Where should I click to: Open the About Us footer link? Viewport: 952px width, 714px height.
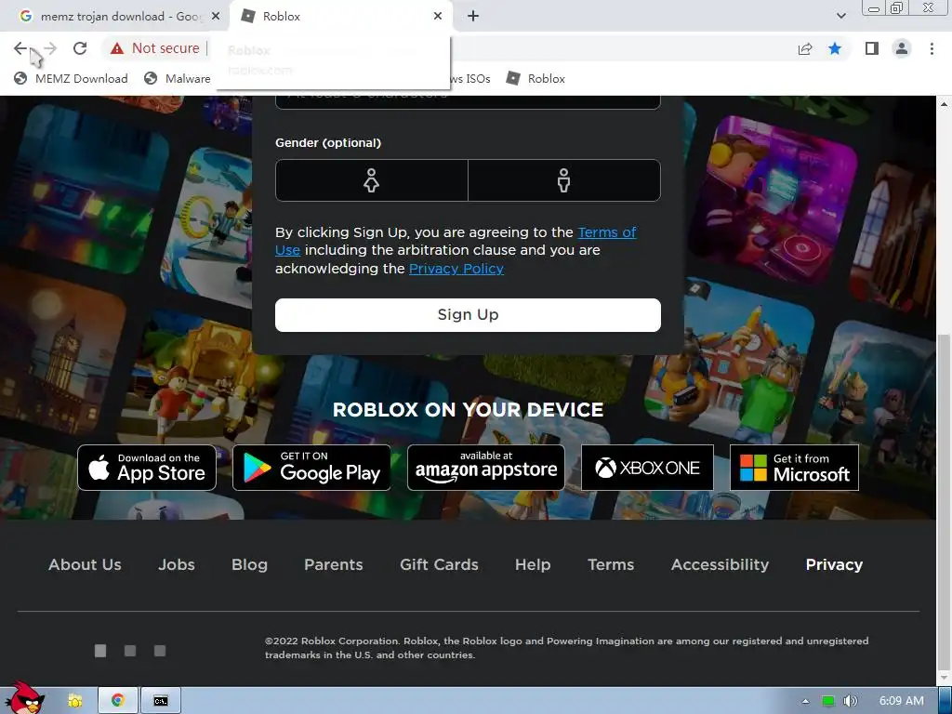coord(85,564)
